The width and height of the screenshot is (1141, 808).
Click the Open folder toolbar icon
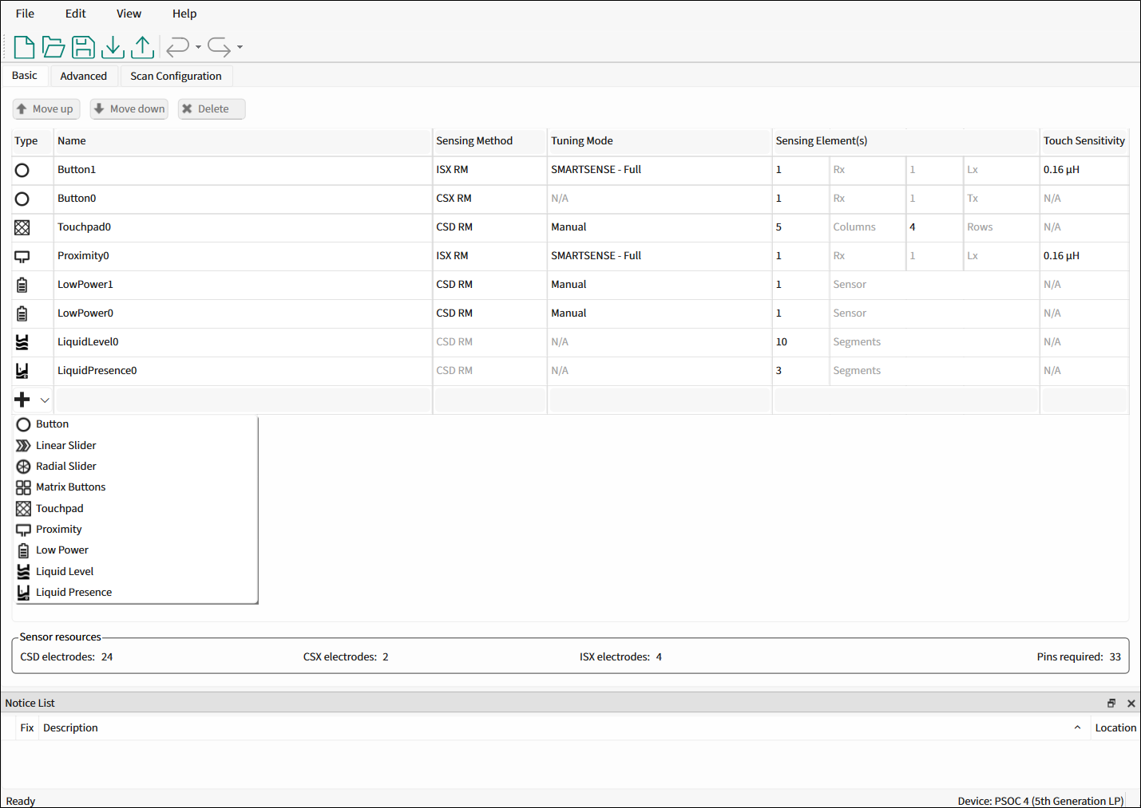point(53,48)
